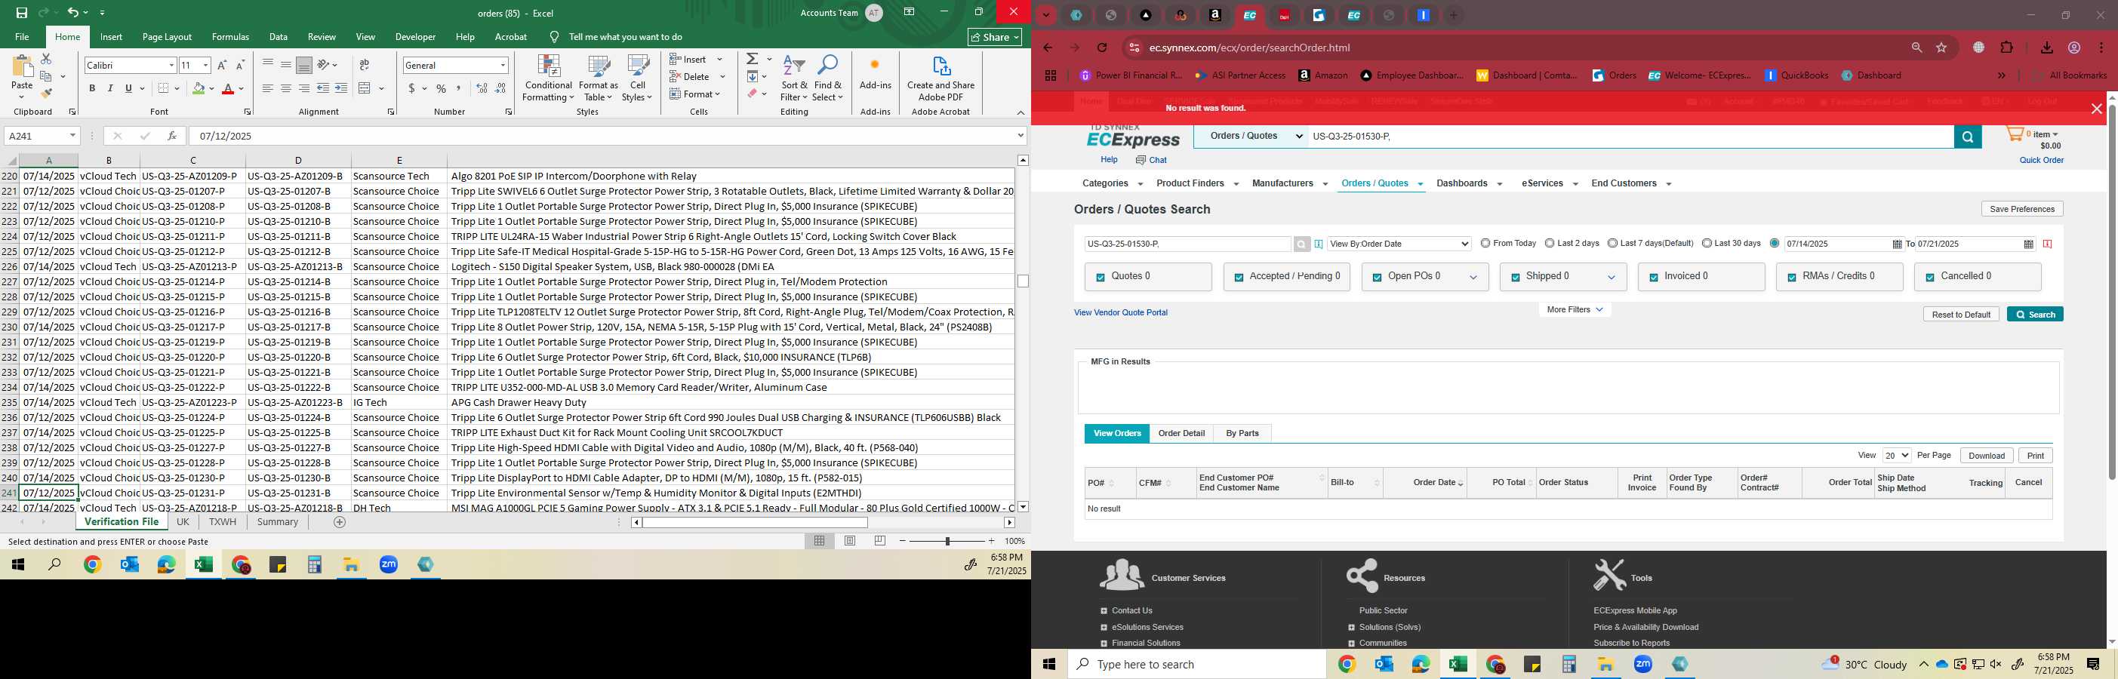
Task: Click Reset to Default button
Action: tap(1960, 315)
